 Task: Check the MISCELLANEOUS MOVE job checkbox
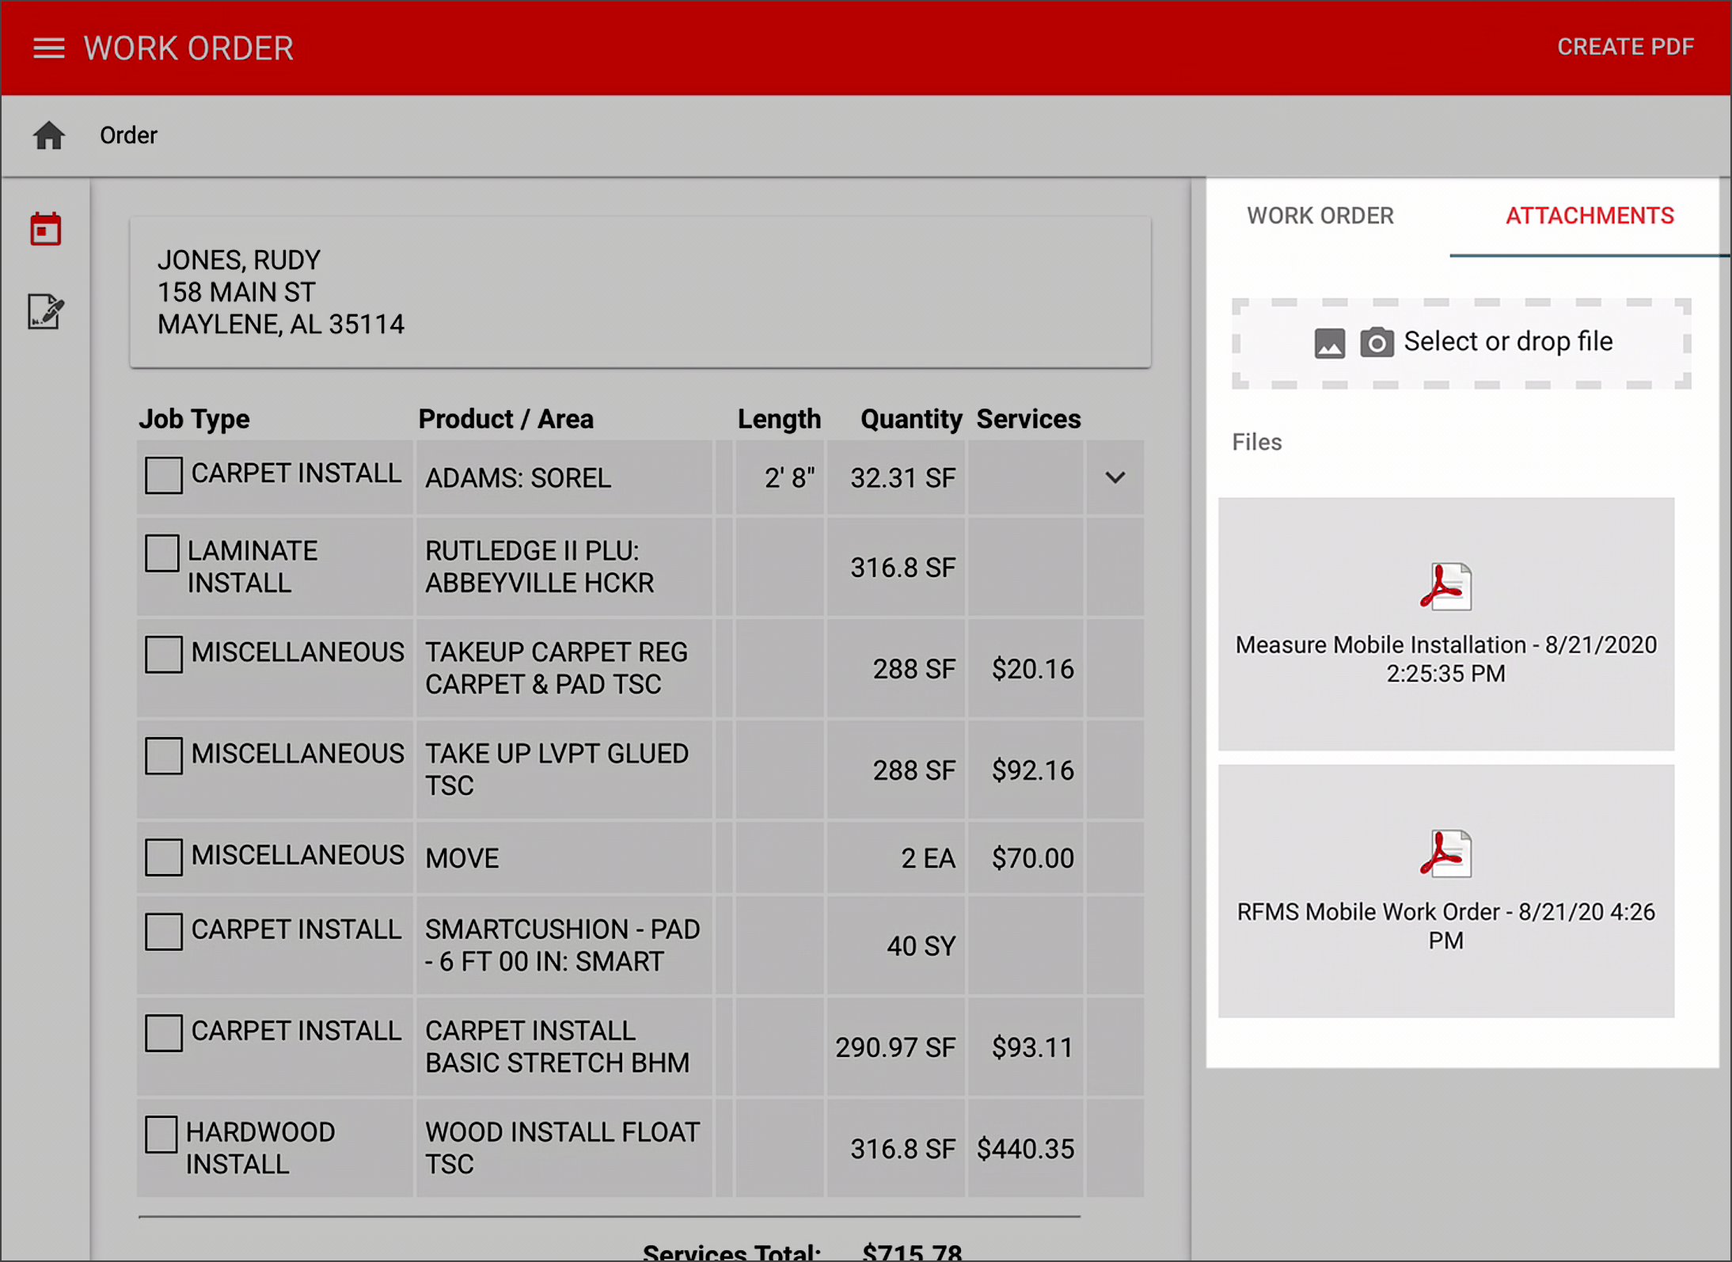coord(163,857)
